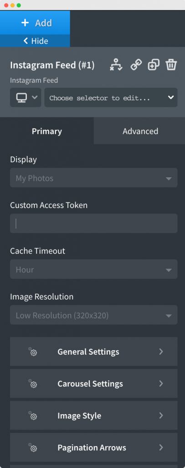Click the Custom Access Token input field

pos(94,223)
